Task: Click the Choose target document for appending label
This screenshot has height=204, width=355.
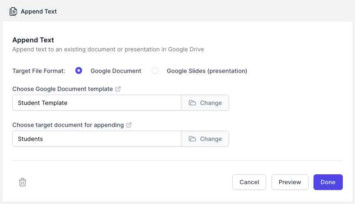Action: [68, 125]
